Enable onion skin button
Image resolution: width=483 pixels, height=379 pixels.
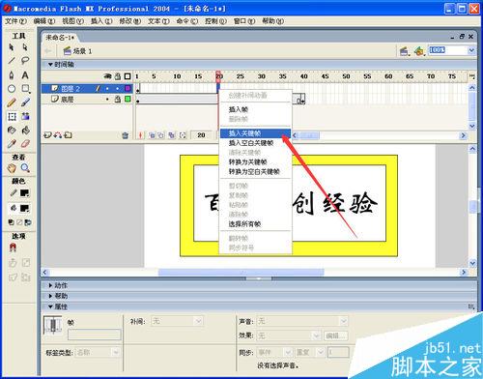[x=152, y=135]
